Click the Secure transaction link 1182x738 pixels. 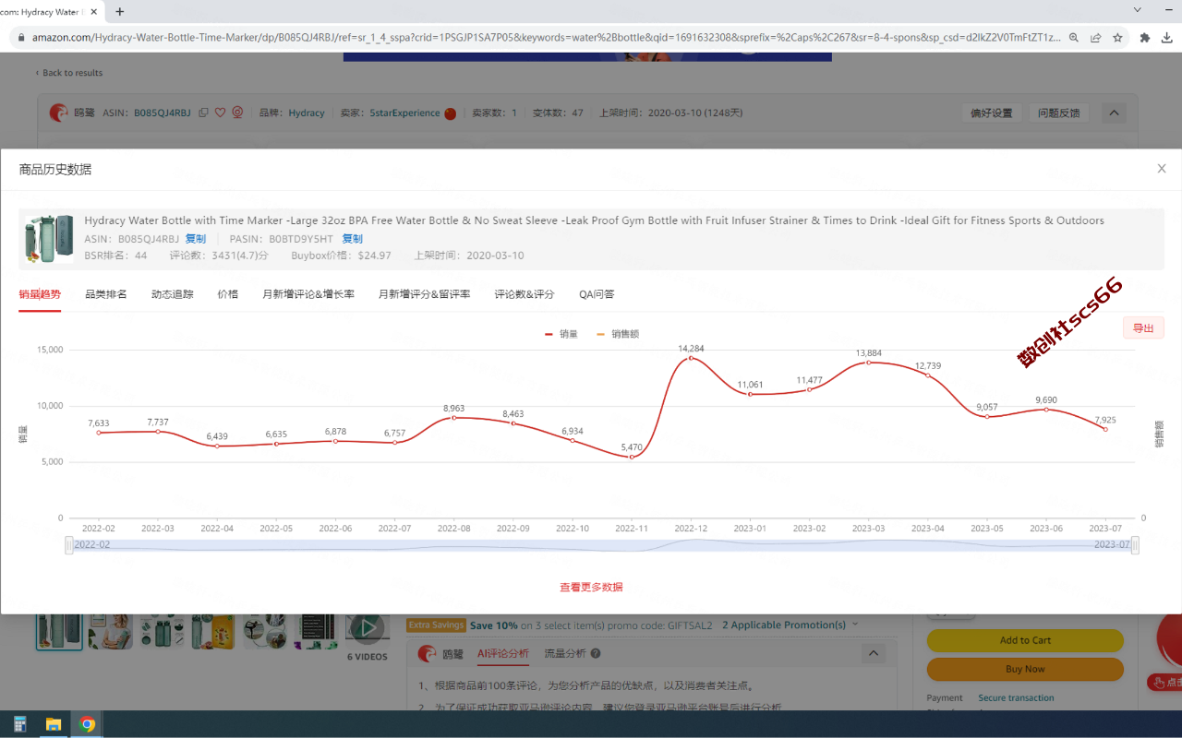pos(1017,698)
